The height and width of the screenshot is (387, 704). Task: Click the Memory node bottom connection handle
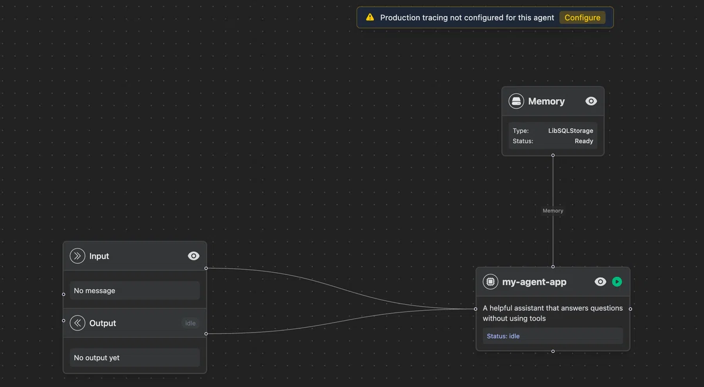click(x=553, y=155)
